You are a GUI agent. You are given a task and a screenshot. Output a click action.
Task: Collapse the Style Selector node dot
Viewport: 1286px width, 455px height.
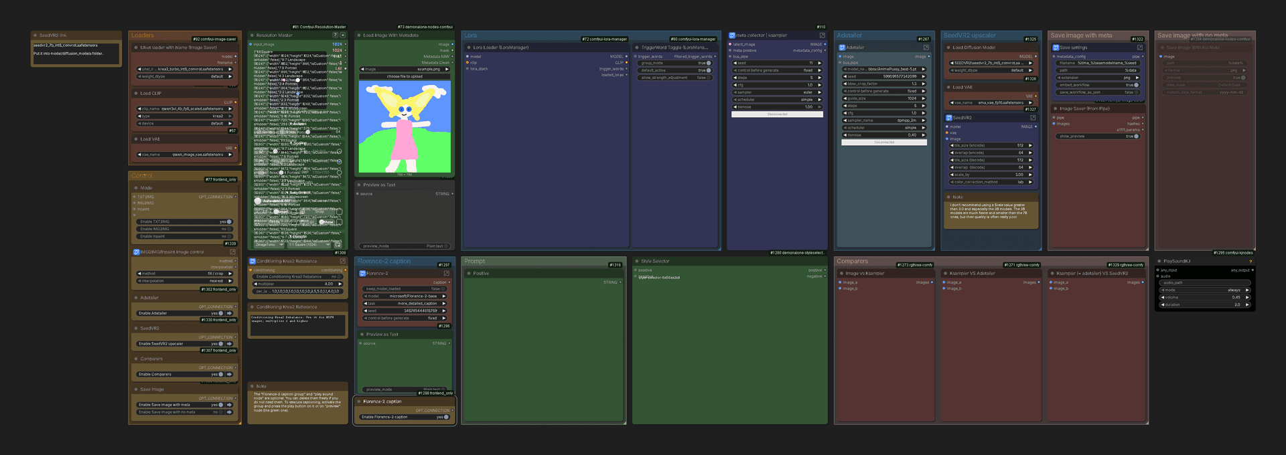point(637,262)
